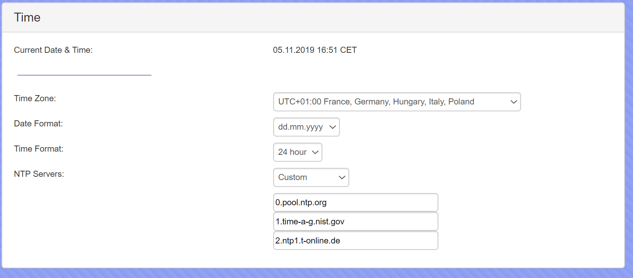Click into the 1.time-a-g.nist.gov server field

355,222
